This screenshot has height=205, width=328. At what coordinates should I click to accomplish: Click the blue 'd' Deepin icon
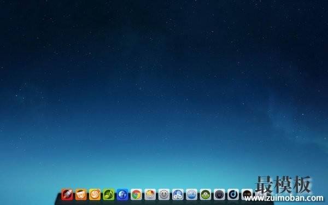pyautogui.click(x=233, y=195)
